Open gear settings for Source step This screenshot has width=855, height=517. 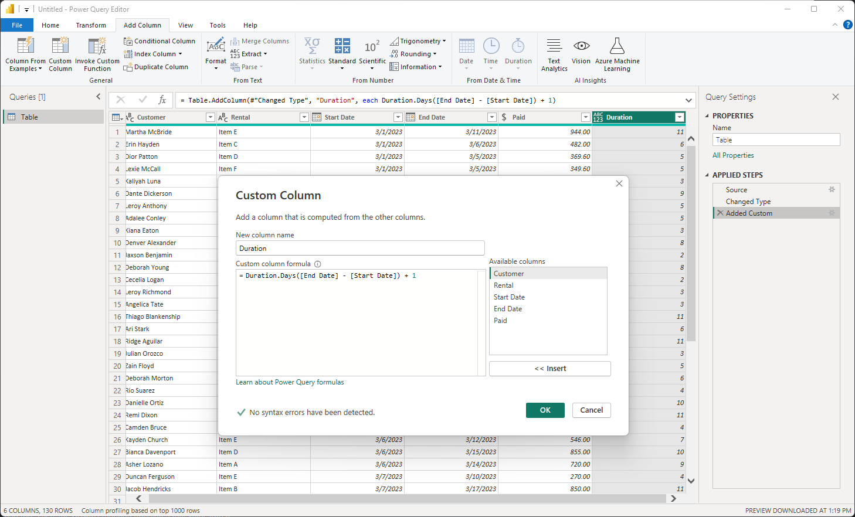831,189
